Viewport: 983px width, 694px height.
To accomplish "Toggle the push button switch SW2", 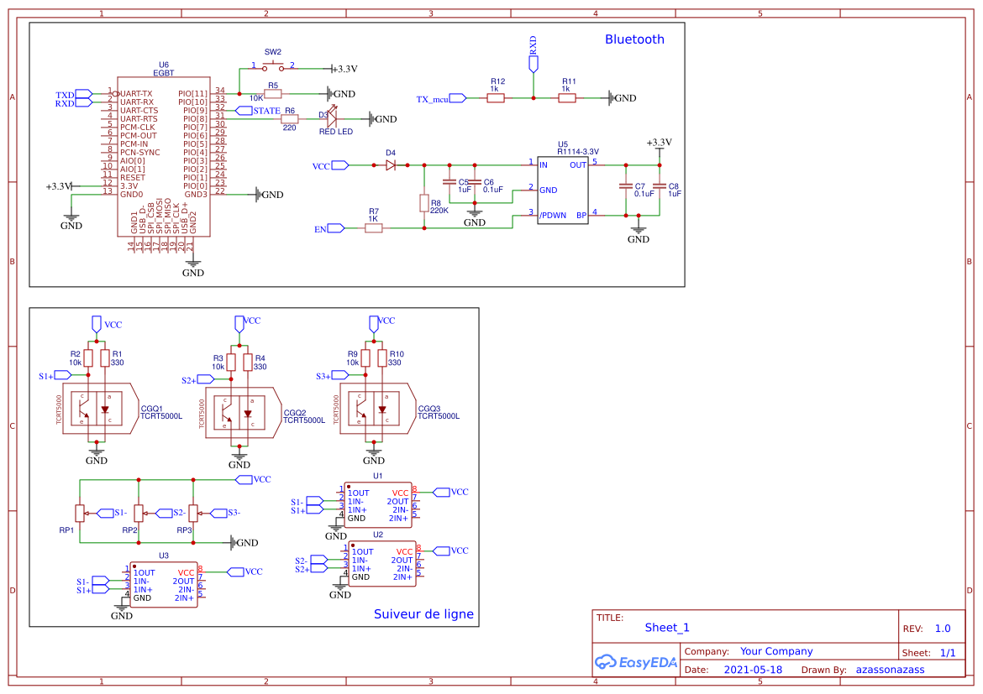I will 272,64.
